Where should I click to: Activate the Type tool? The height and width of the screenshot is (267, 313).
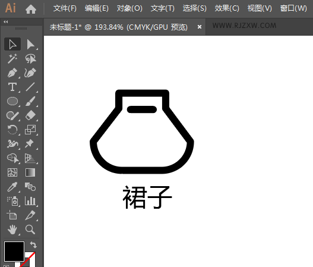(12, 87)
